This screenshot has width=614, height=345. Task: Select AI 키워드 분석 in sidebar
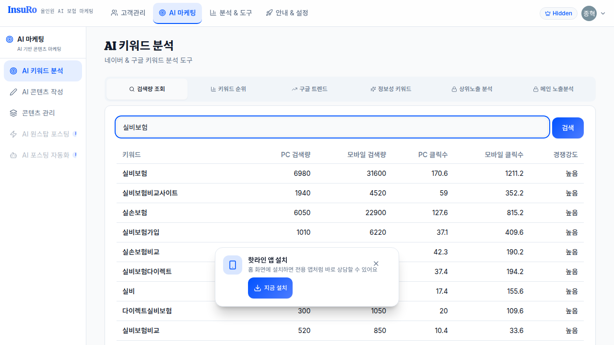click(x=43, y=71)
